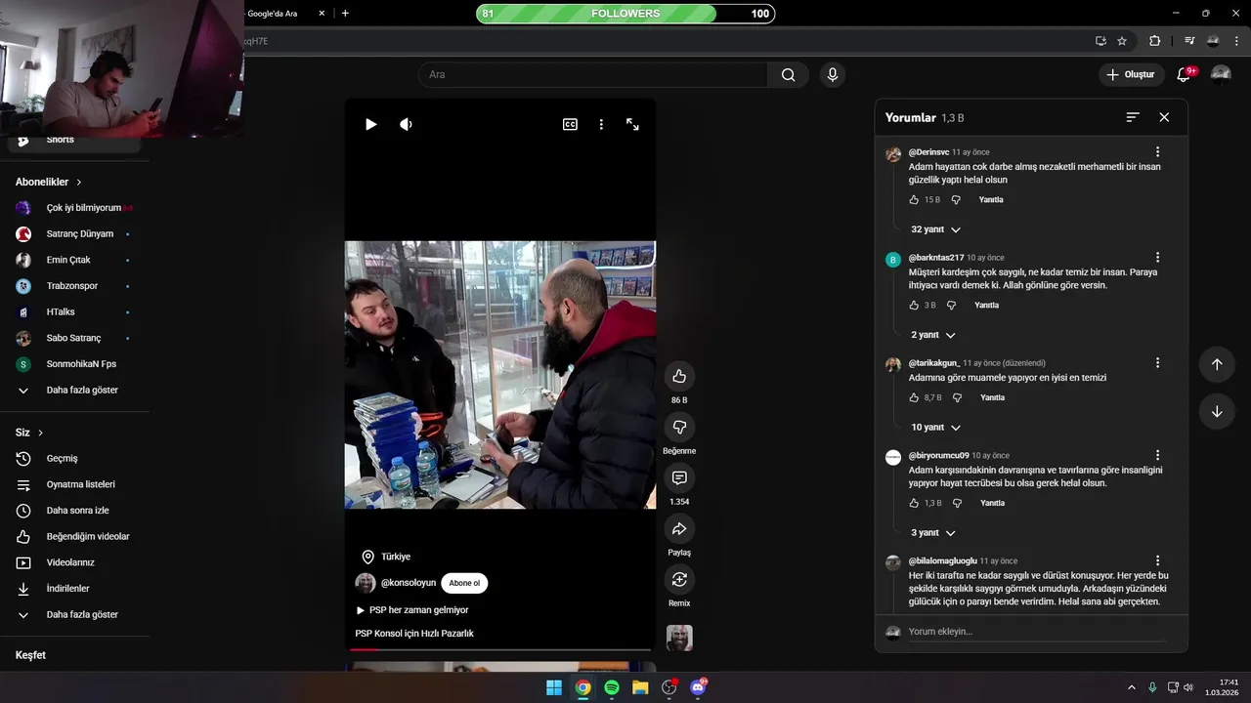
Task: Expand the 10 yanıt replies
Action: point(935,428)
